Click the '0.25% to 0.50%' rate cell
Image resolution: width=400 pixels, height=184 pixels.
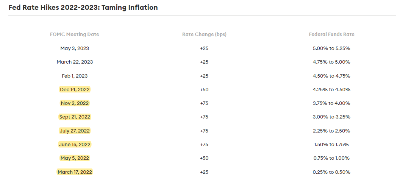(x=331, y=172)
